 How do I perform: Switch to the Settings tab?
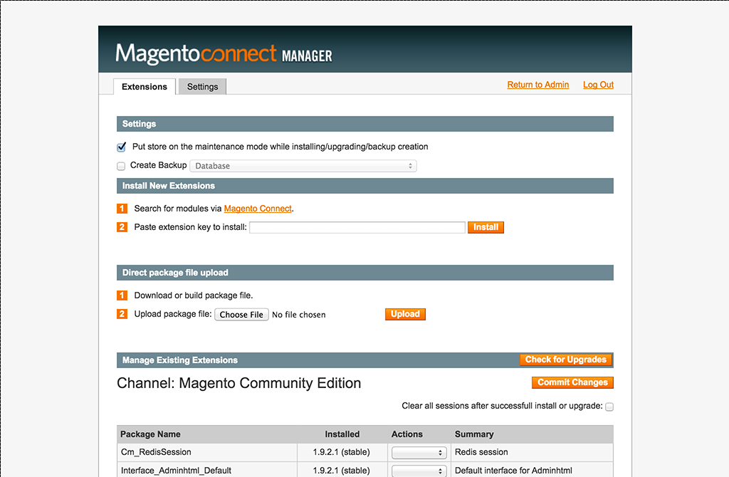click(202, 86)
